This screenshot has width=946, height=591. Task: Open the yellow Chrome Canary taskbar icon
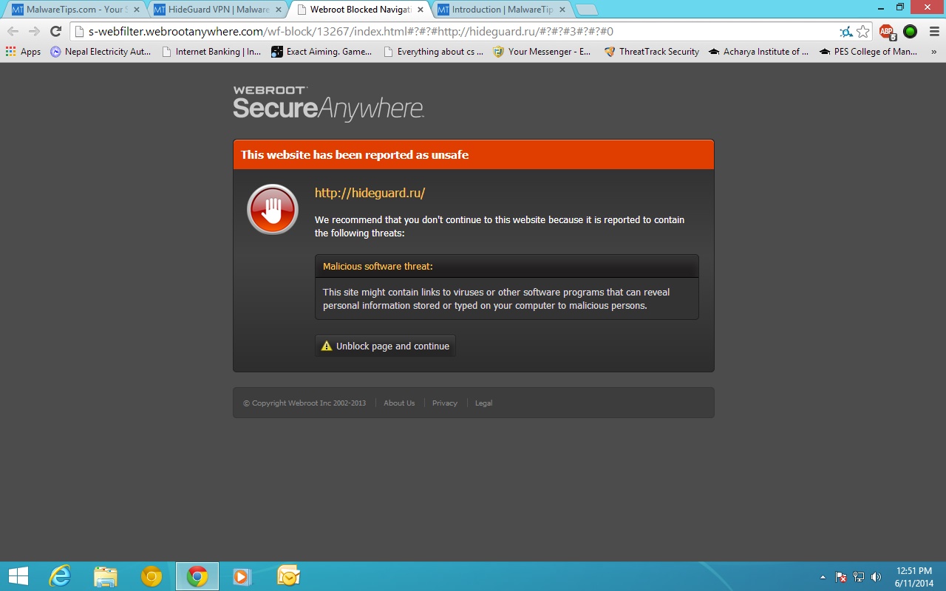(x=152, y=576)
